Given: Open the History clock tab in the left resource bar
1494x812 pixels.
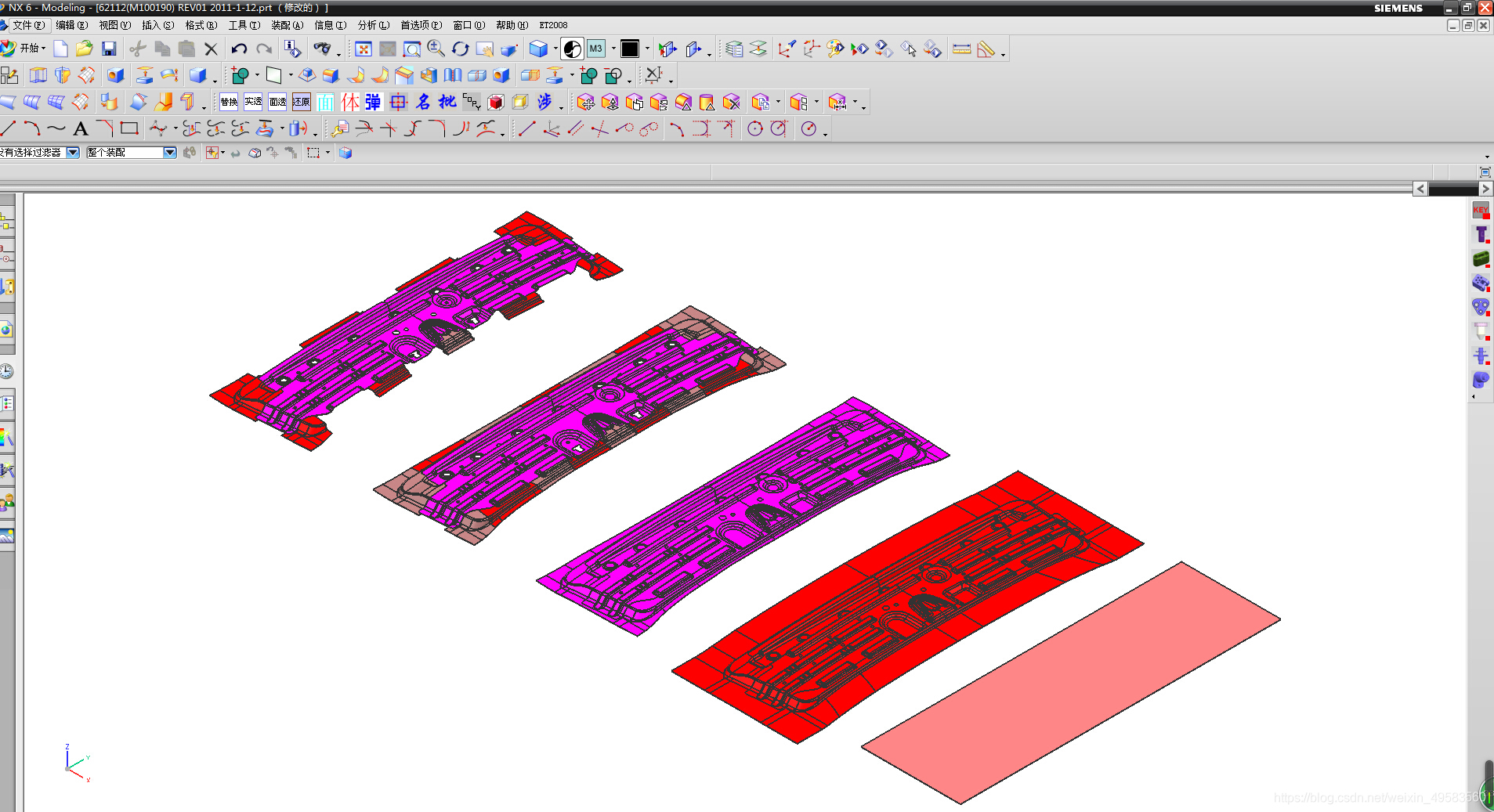Looking at the screenshot, I should click(6, 371).
